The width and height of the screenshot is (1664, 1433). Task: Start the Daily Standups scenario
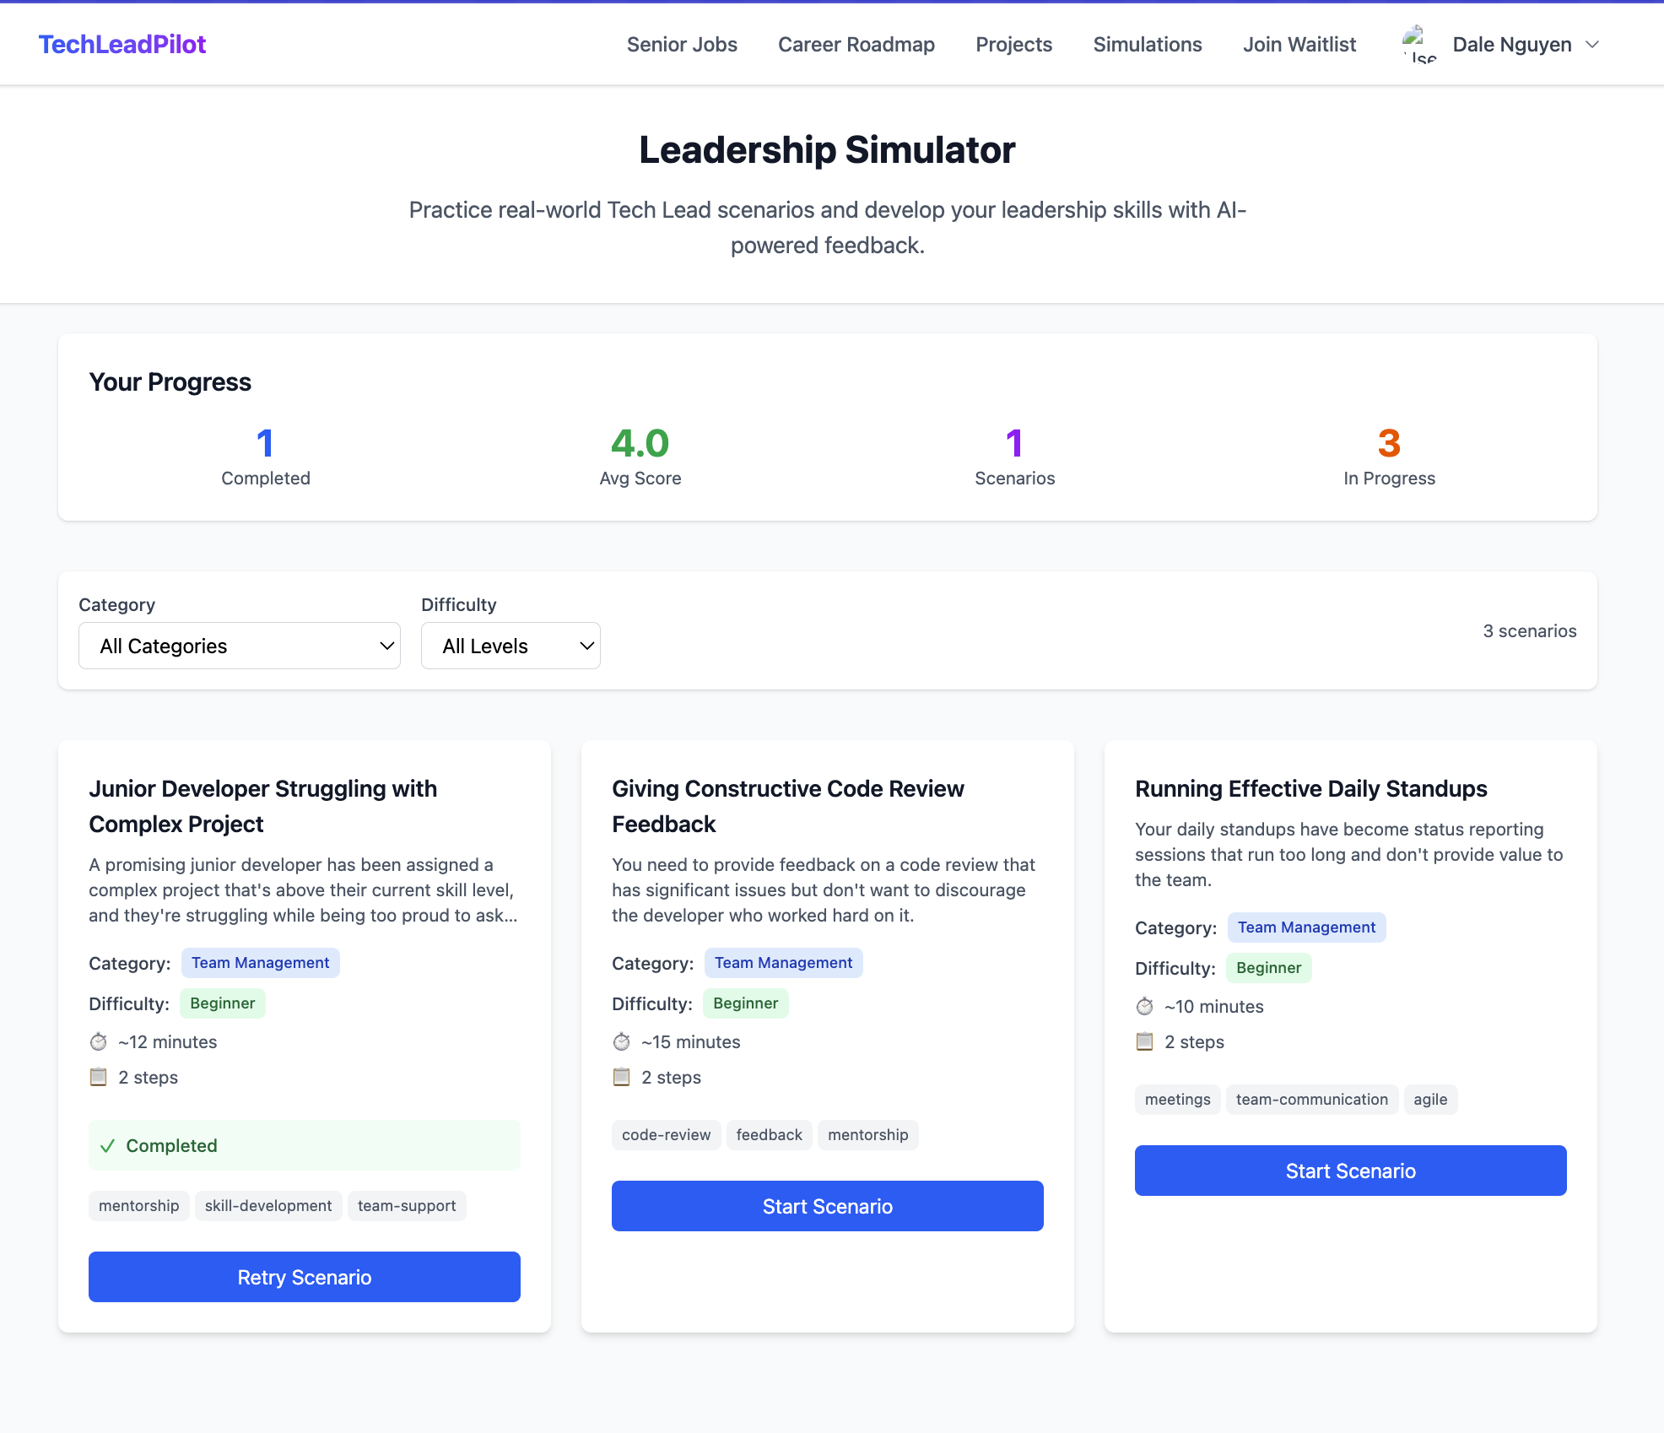pyautogui.click(x=1349, y=1171)
